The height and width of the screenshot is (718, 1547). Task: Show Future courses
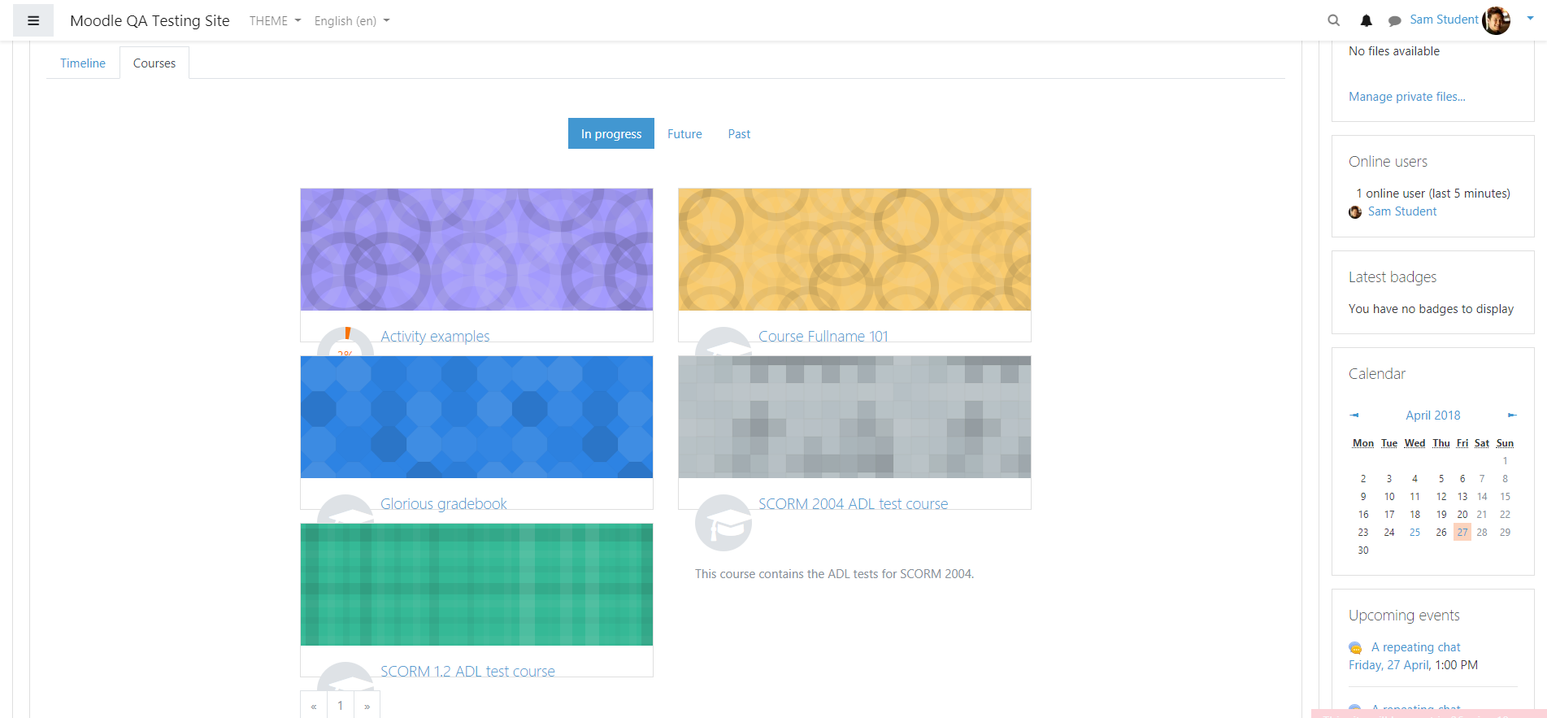click(684, 134)
